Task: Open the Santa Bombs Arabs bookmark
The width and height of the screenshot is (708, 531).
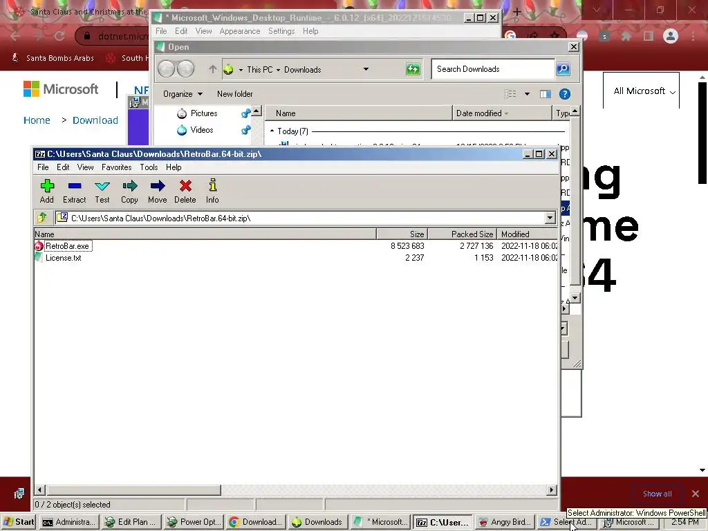Action: [x=53, y=58]
